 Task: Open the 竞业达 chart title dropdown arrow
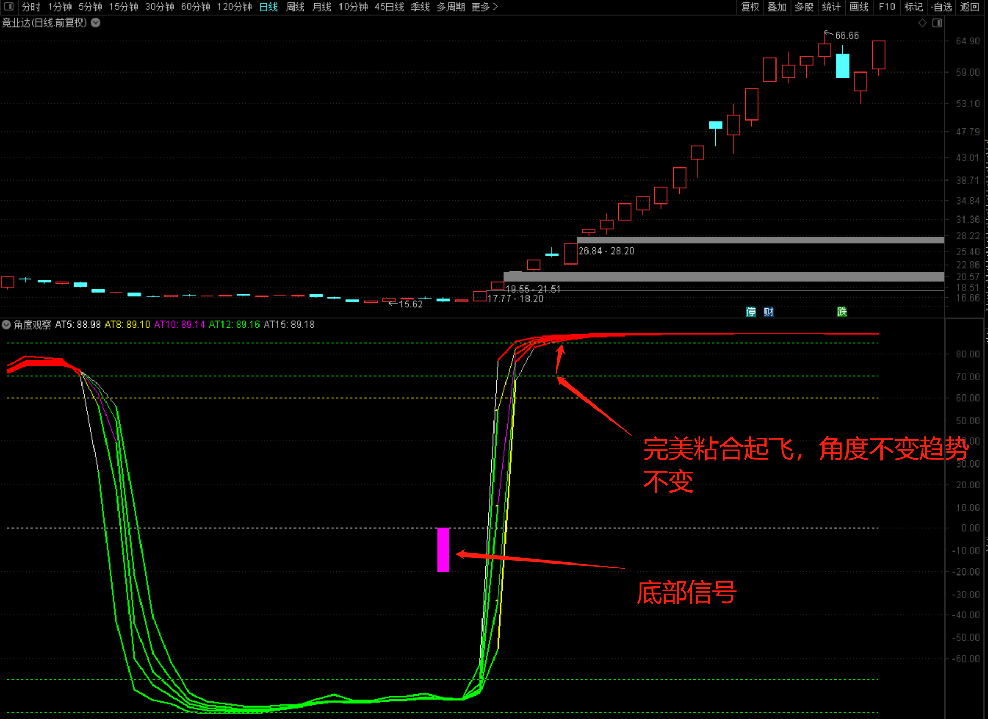click(x=96, y=22)
